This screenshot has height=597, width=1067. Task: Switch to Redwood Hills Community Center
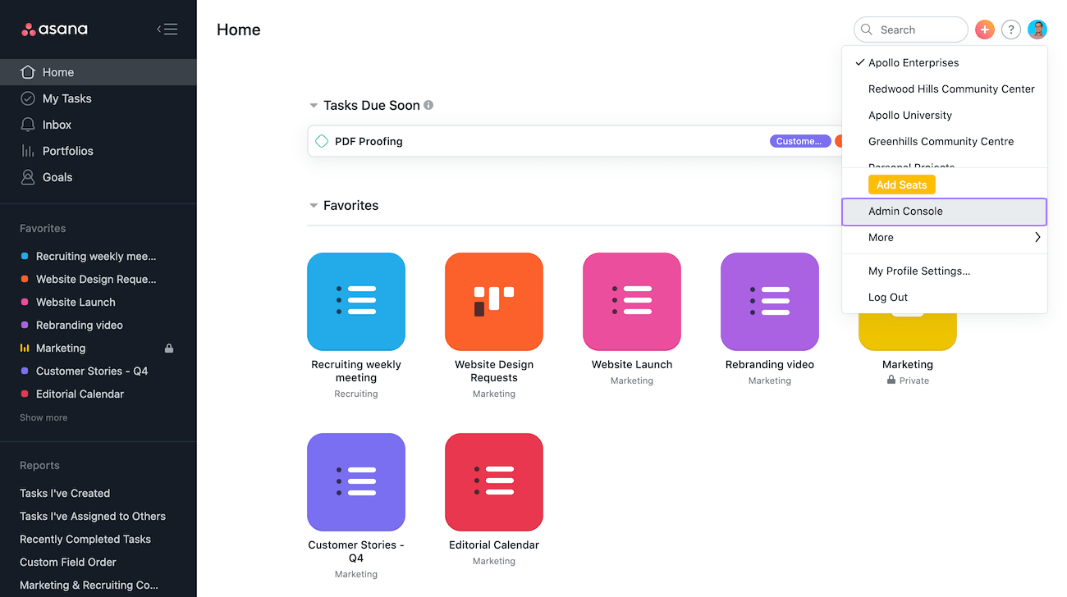[x=945, y=89]
